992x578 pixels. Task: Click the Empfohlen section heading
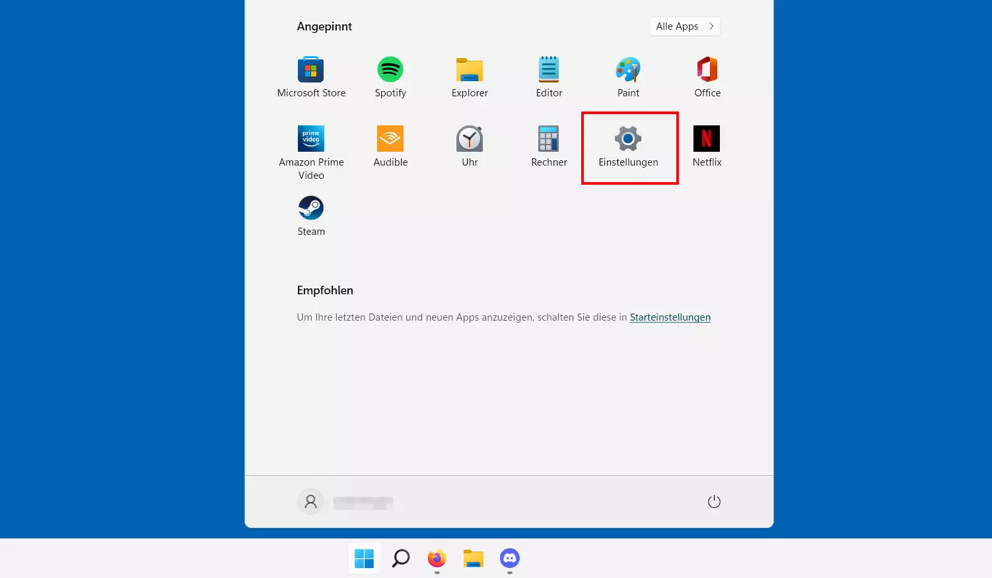[325, 290]
